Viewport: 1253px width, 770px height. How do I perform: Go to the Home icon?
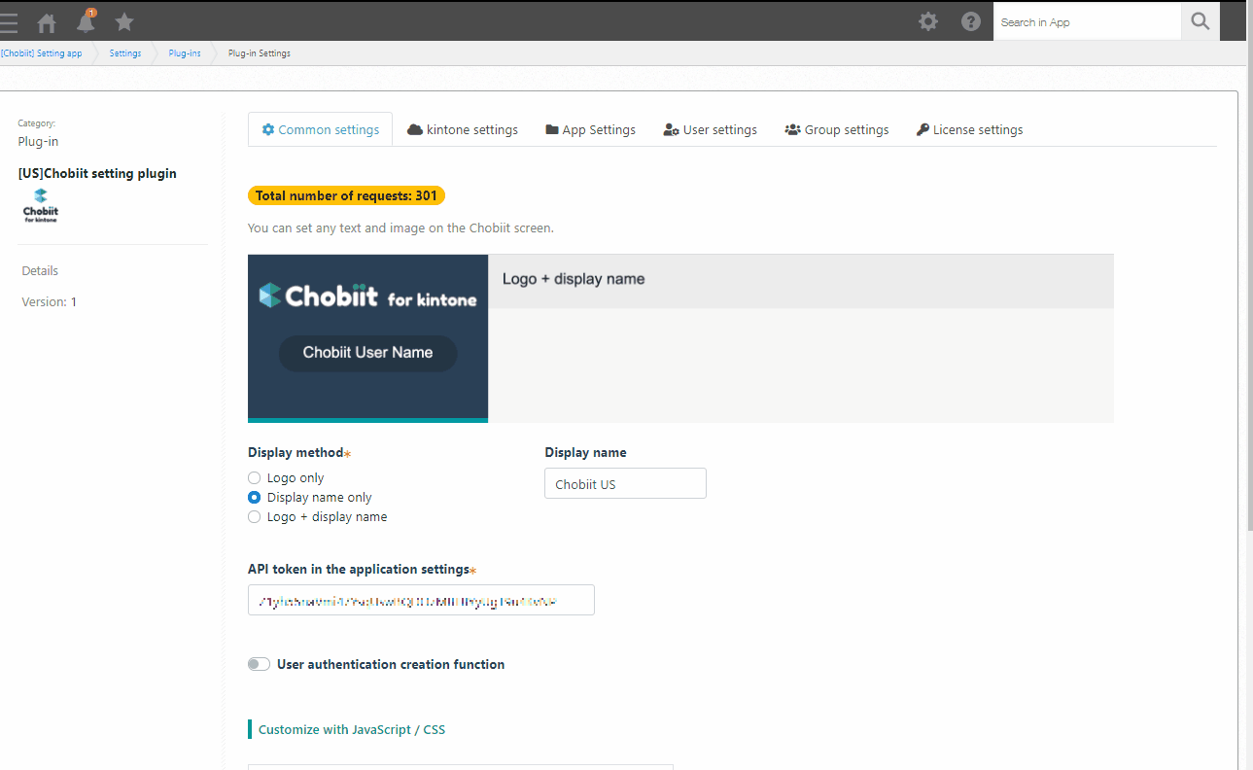(47, 23)
